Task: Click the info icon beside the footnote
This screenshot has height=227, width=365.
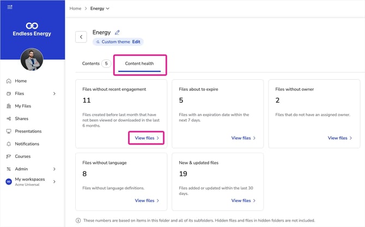Action: 78,220
